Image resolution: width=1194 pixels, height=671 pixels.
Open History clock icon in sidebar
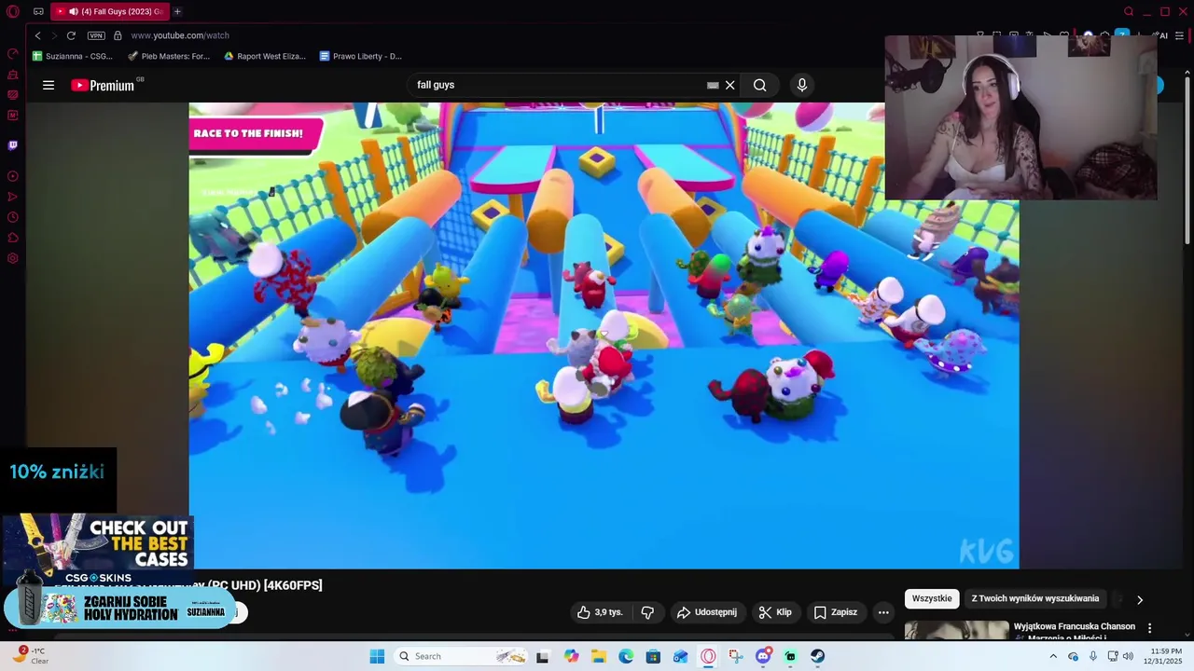coord(13,217)
